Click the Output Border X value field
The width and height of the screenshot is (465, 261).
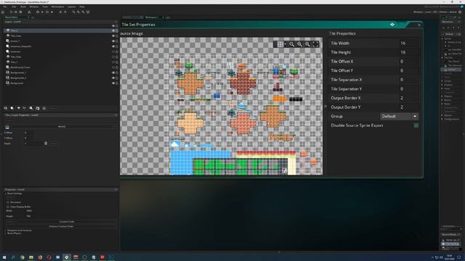tap(408, 98)
